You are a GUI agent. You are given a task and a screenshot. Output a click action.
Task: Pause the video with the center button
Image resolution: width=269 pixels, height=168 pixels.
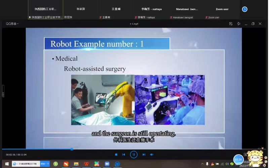pyautogui.click(x=133, y=155)
